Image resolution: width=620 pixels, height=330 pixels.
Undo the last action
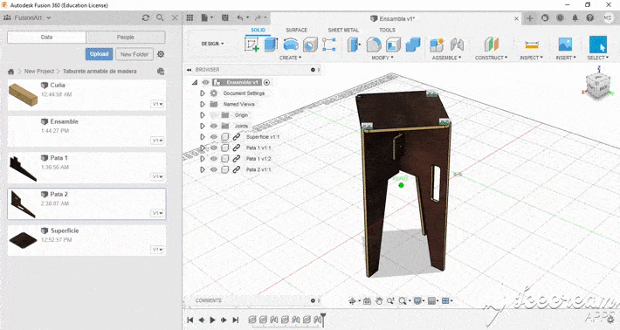[240, 17]
